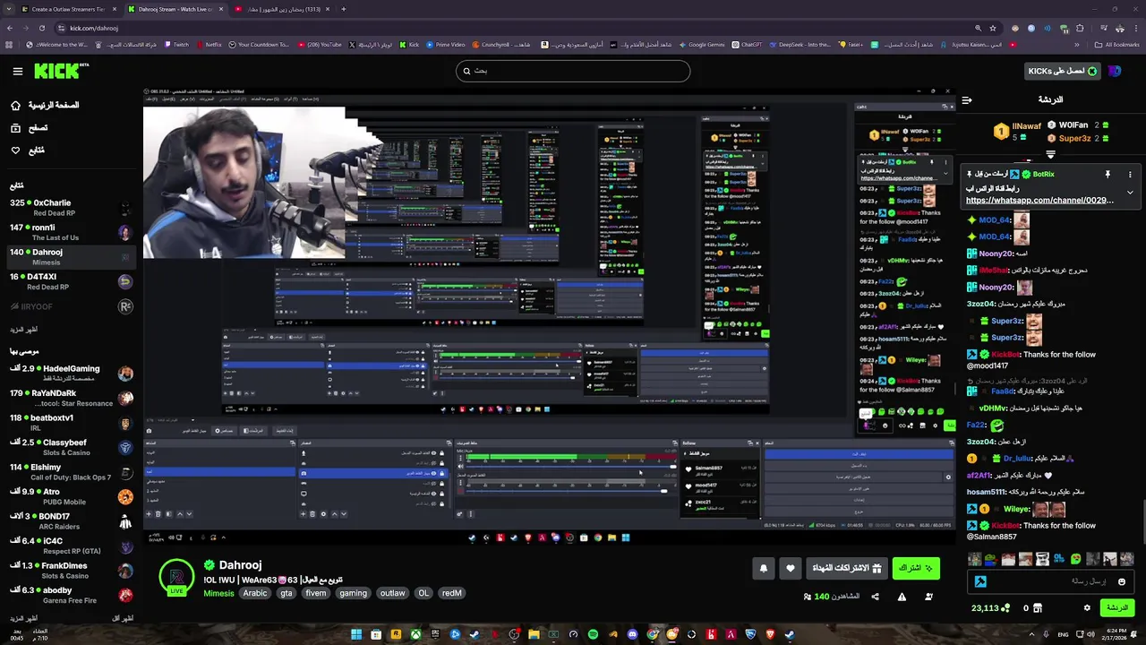Image resolution: width=1146 pixels, height=645 pixels.
Task: Click Windows Start button
Action: tap(356, 634)
